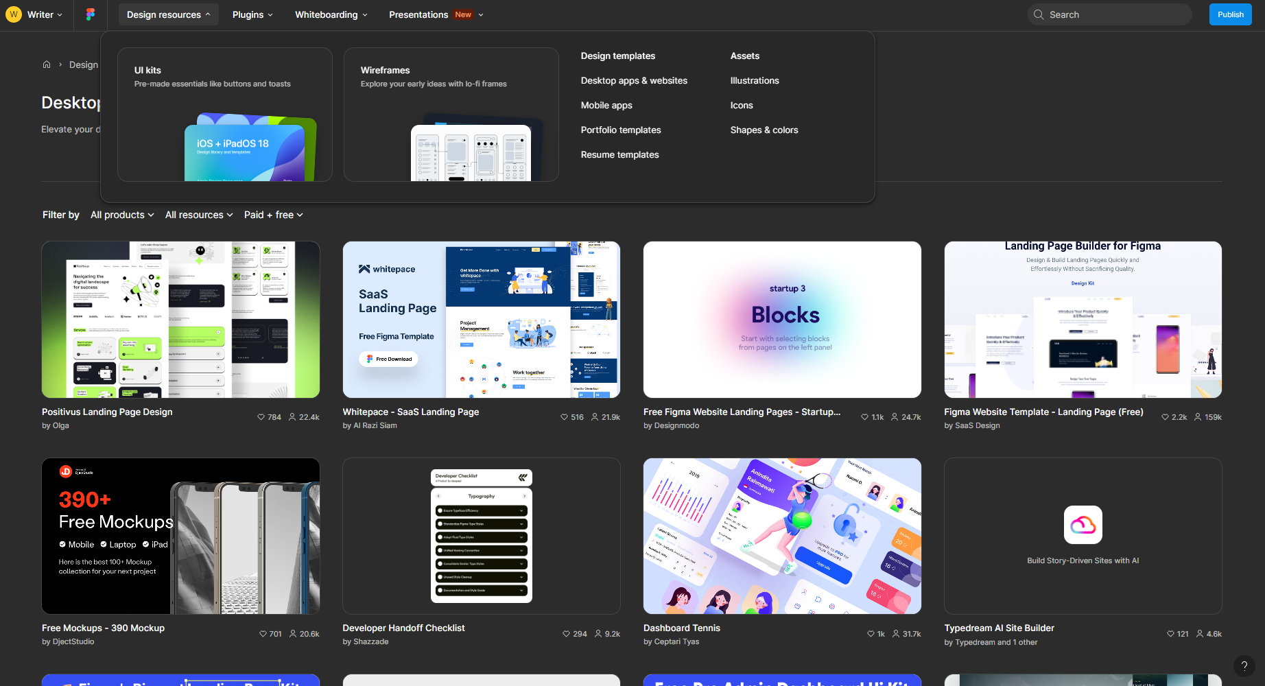This screenshot has width=1265, height=686.
Task: Open Positivus Landing Page Design title
Action: click(x=107, y=412)
